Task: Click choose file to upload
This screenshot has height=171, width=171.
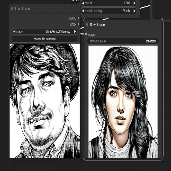Action: (x=45, y=39)
